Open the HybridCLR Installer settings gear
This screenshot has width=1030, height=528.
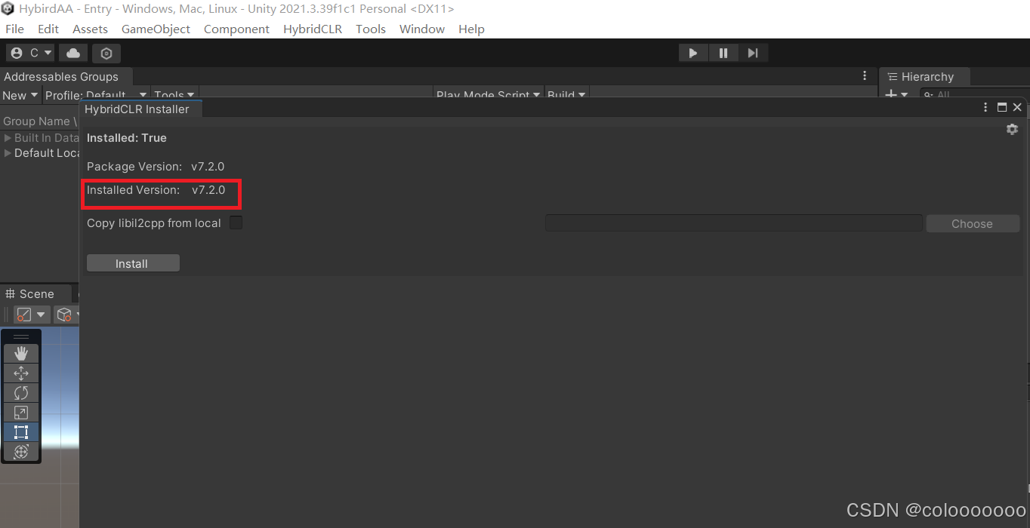pos(1012,129)
